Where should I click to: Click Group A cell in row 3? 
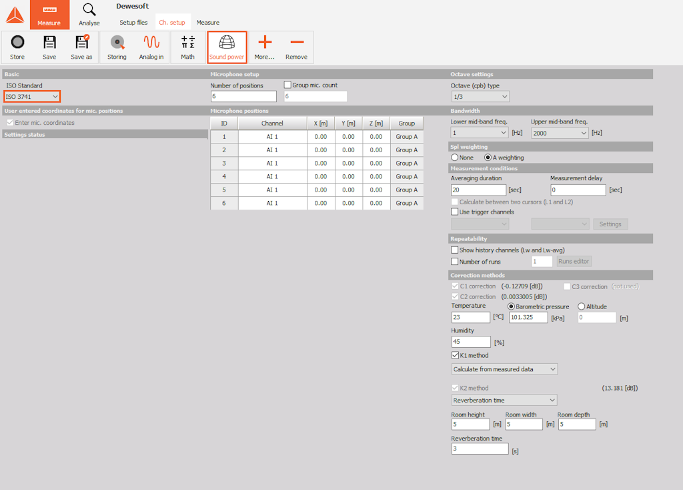coord(406,164)
